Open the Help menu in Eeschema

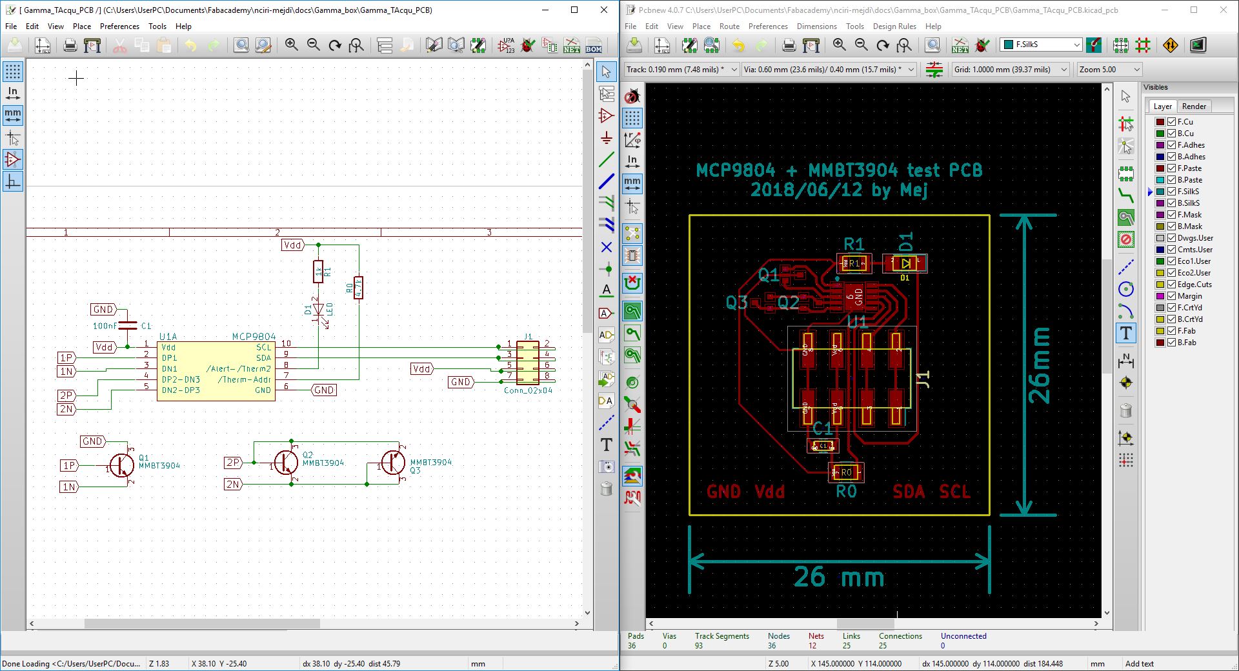coord(183,26)
